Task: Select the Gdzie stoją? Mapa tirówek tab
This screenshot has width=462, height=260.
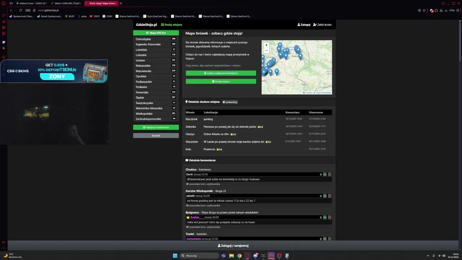Action: click(101, 3)
